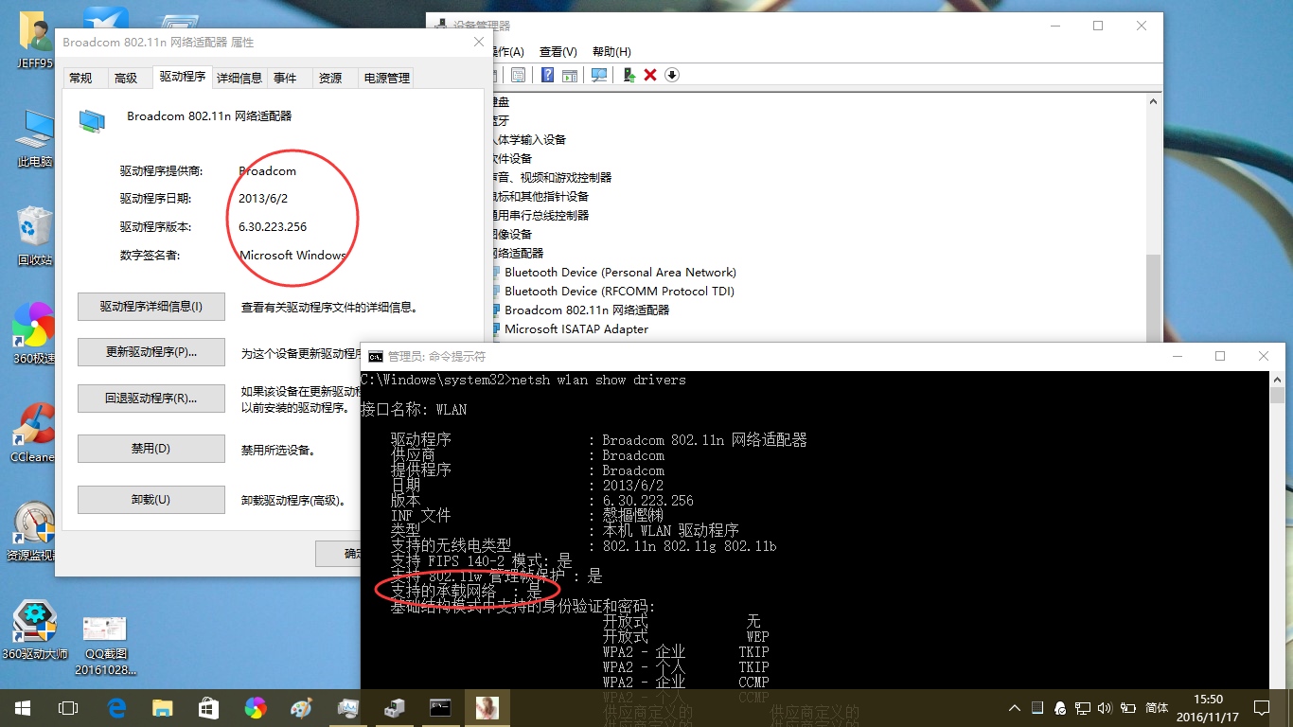Click the red X Uninstall device icon
This screenshot has height=727, width=1293.
[x=650, y=75]
